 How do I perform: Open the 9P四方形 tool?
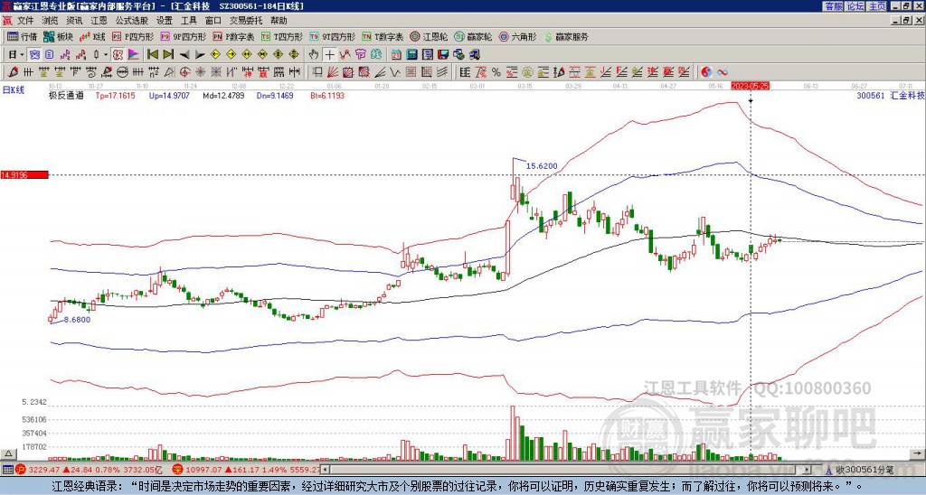(184, 36)
